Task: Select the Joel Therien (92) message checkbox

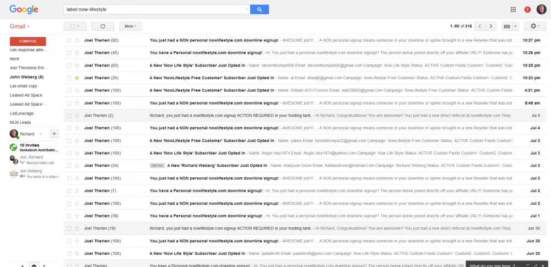Action: click(69, 40)
